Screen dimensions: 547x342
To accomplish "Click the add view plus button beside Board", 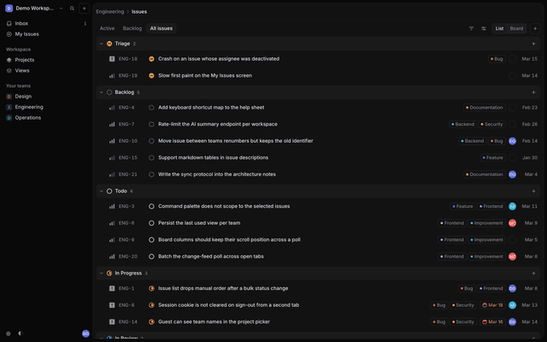I will (535, 28).
